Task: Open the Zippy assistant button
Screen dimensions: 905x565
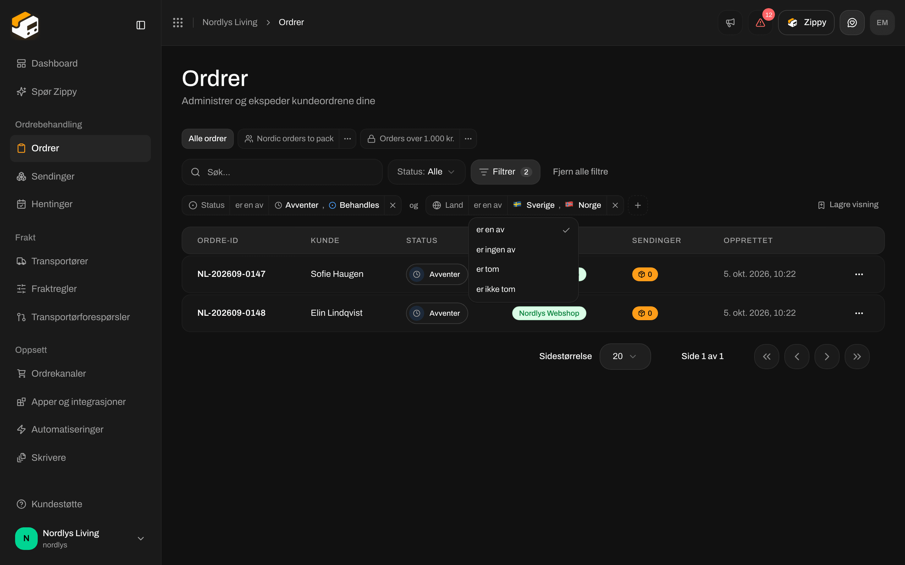Action: (806, 22)
